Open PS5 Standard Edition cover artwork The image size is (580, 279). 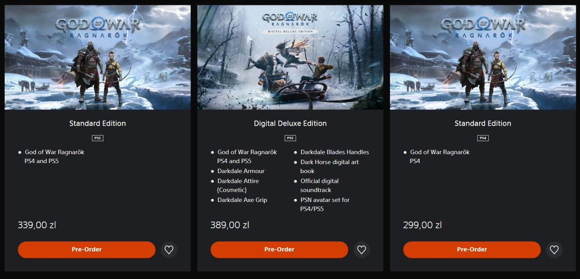pos(98,57)
